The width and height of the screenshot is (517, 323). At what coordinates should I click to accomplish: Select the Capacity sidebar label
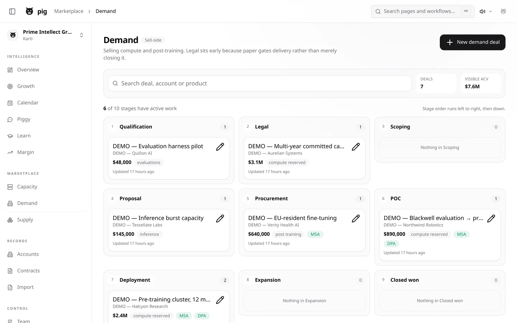27,187
